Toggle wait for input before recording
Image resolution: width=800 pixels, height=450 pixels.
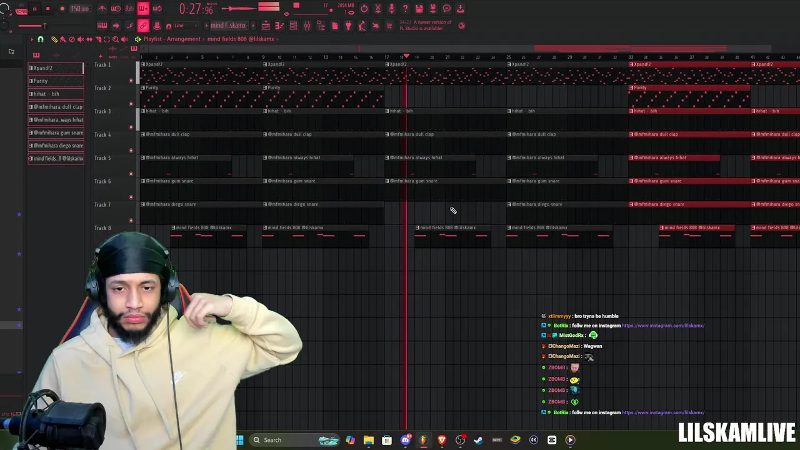point(116,9)
